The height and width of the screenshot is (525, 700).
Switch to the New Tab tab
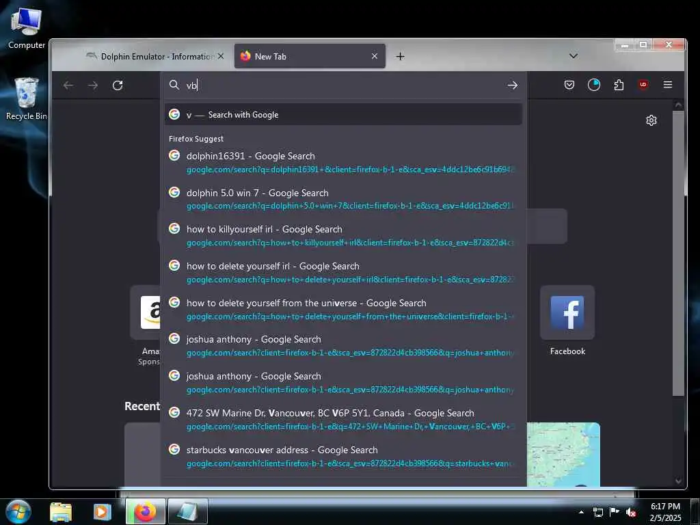(x=310, y=56)
